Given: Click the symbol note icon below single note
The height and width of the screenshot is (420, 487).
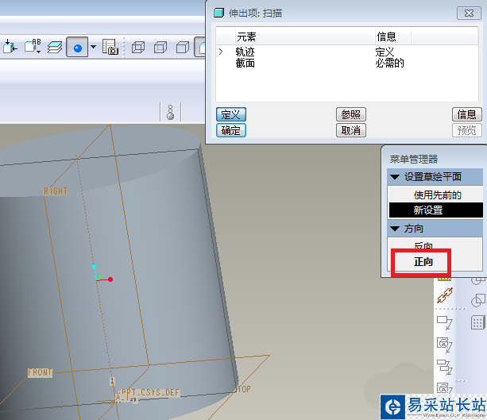Looking at the screenshot, I should (445, 345).
